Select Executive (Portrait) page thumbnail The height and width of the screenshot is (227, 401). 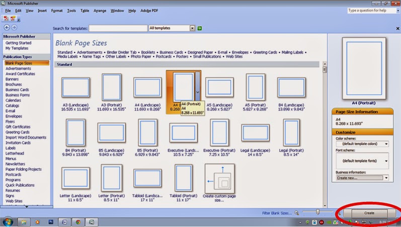pos(219,133)
